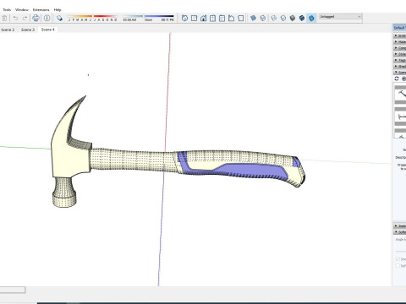Screen dimensions: 406x304
Task: Switch to Iso view
Action: click(184, 19)
